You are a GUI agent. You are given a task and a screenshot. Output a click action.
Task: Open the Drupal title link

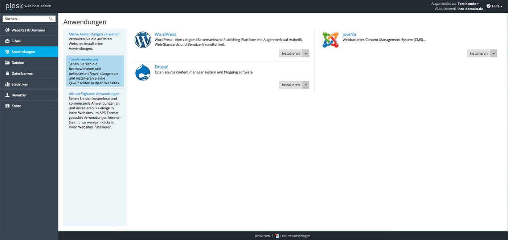tap(161, 67)
